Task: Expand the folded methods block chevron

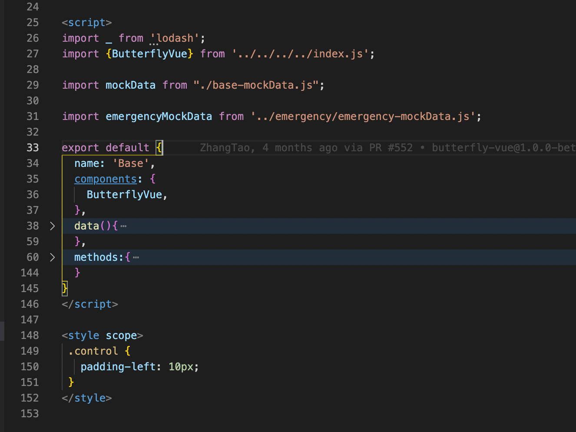Action: (x=53, y=257)
